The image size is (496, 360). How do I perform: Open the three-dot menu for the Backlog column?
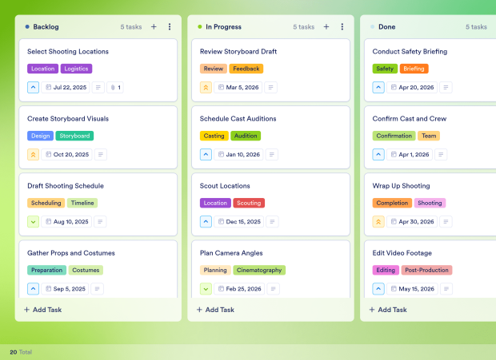coord(170,27)
